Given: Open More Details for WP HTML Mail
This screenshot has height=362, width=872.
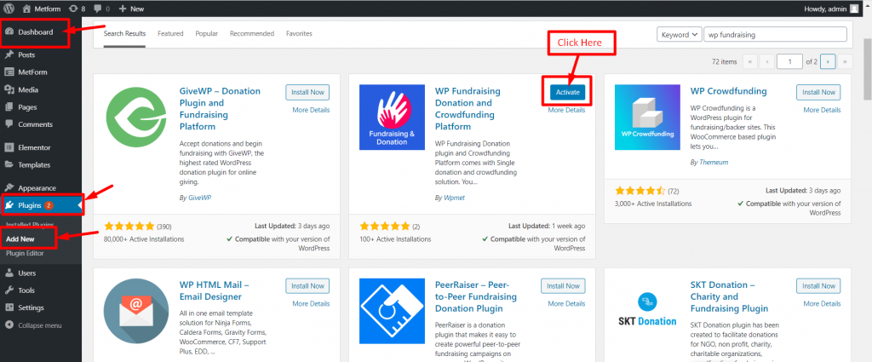Looking at the screenshot, I should [x=311, y=303].
